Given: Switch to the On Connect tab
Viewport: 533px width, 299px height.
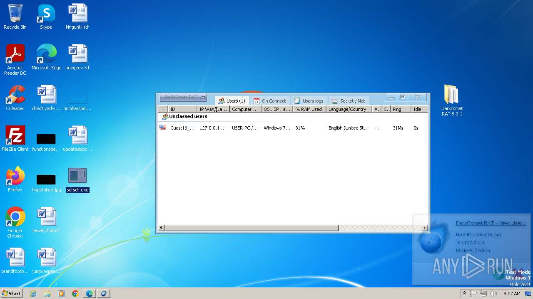Looking at the screenshot, I should click(x=269, y=101).
